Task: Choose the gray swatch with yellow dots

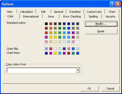Action: click(55, 28)
